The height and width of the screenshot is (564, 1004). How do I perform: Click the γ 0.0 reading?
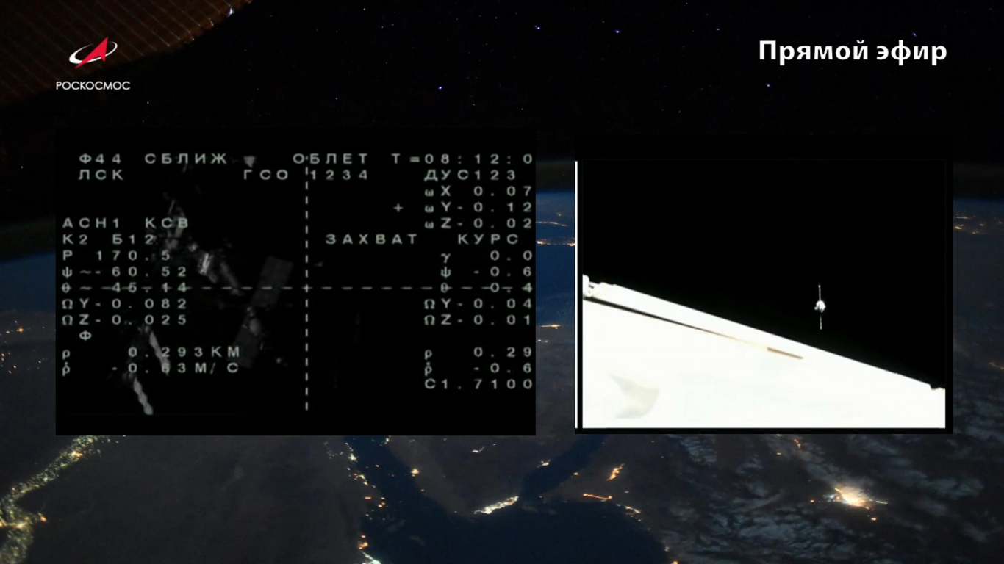pyautogui.click(x=487, y=256)
